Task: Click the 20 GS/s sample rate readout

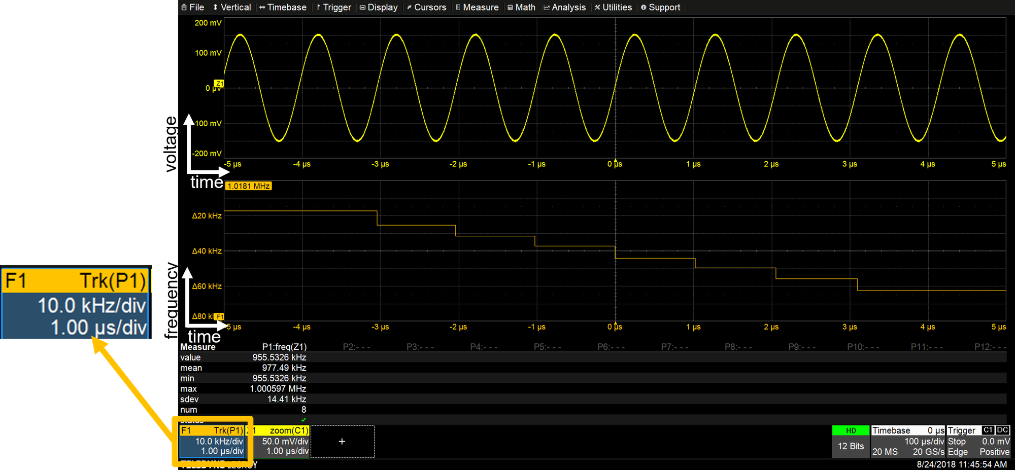Action: (x=929, y=452)
